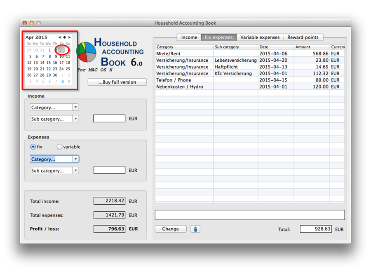The width and height of the screenshot is (371, 278).
Task: Click the trash icon to delete entry
Action: point(196,229)
